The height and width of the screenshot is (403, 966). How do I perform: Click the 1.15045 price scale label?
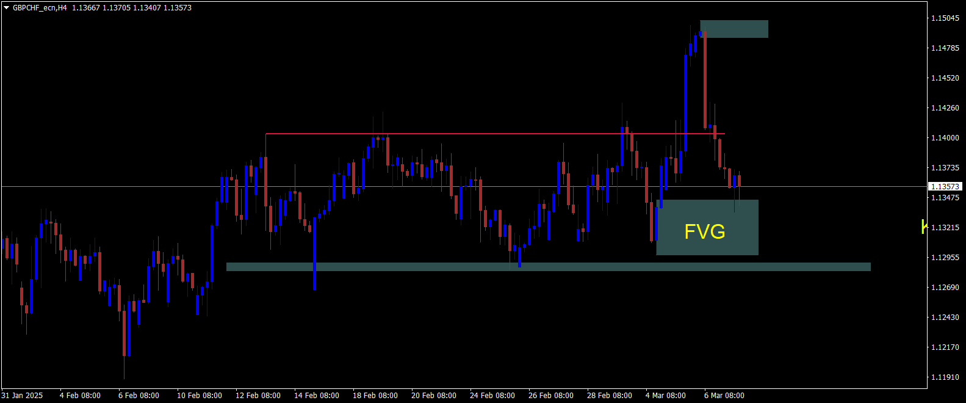click(x=945, y=18)
